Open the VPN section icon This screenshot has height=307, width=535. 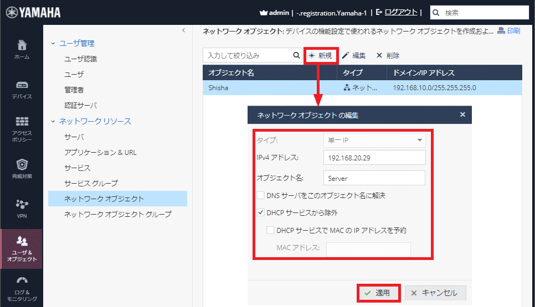click(x=22, y=205)
